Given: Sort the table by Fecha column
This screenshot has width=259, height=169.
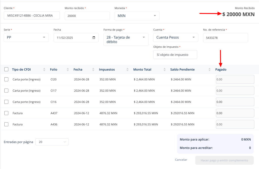Looking at the screenshot, I should [x=93, y=70].
